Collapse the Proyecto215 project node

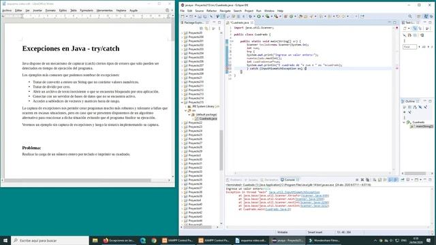183,102
